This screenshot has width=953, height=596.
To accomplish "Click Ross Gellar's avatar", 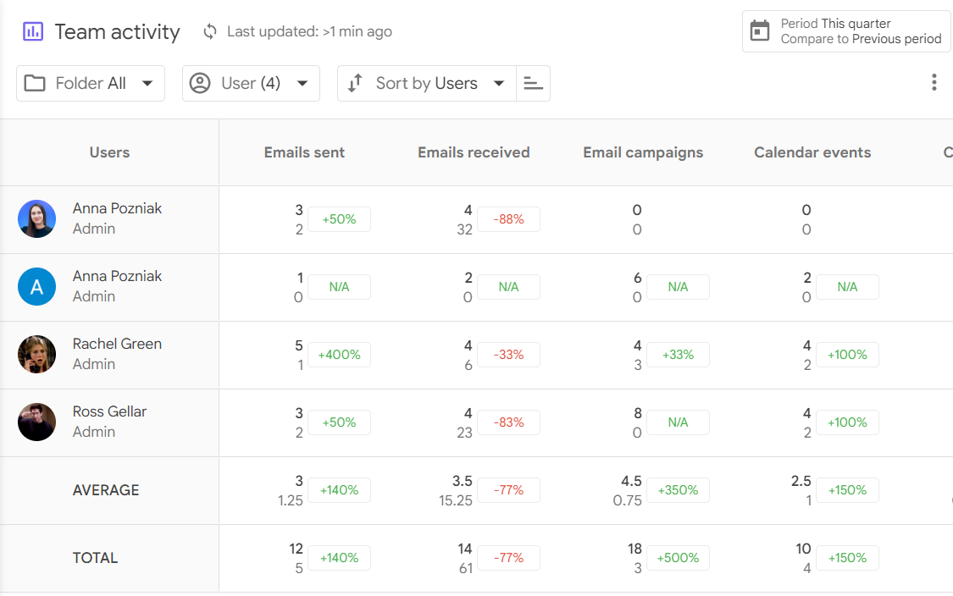I will pos(36,422).
